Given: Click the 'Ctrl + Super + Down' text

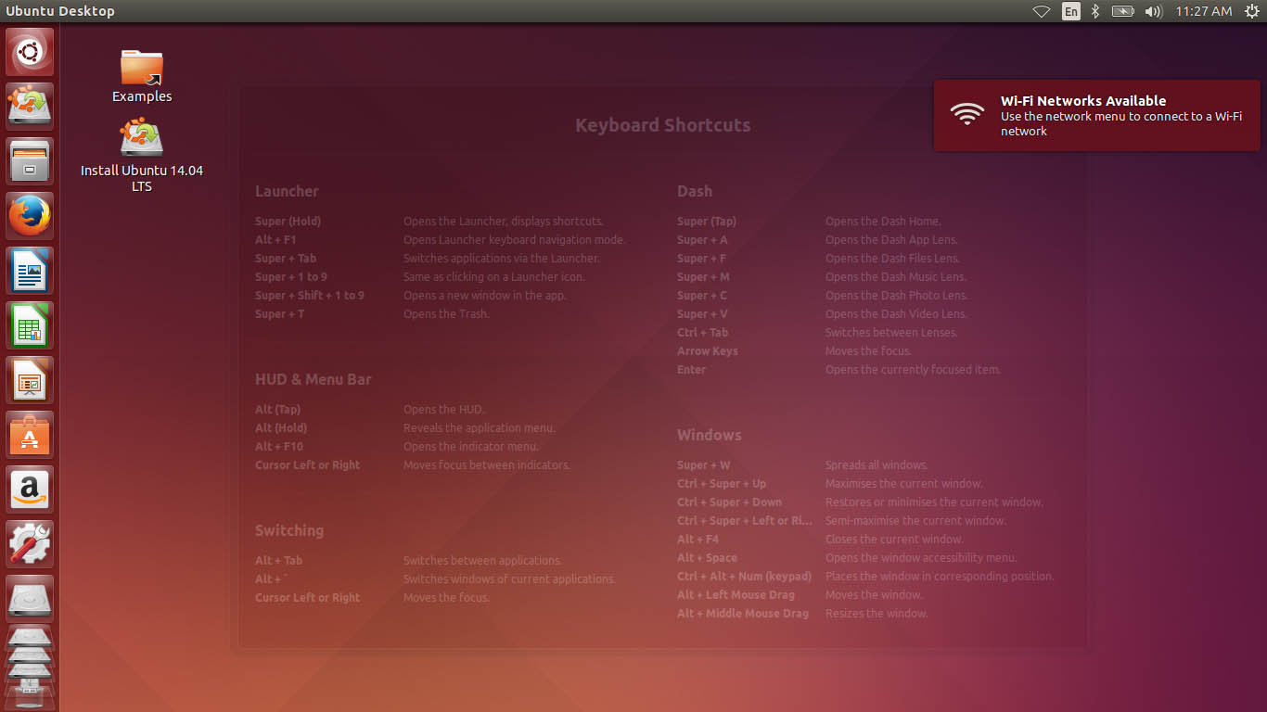Looking at the screenshot, I should [x=730, y=502].
